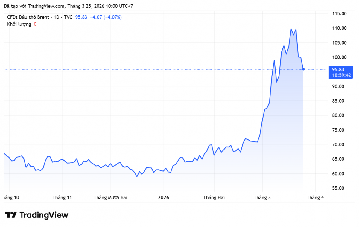Click the red volume value 0

click(x=35, y=24)
